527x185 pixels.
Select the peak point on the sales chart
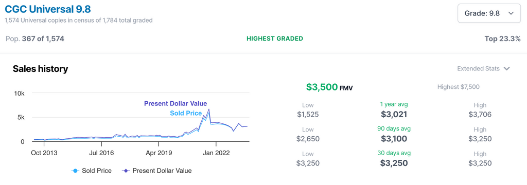click(x=209, y=109)
